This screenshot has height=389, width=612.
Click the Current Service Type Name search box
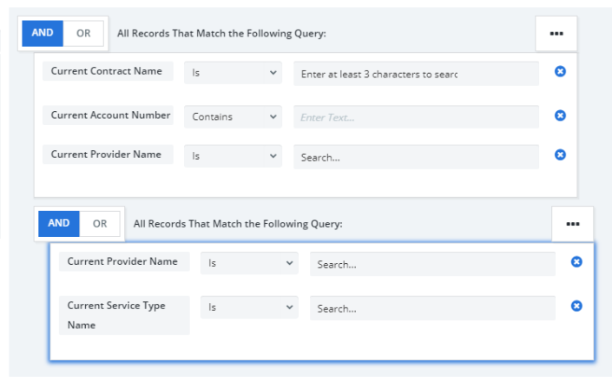432,308
